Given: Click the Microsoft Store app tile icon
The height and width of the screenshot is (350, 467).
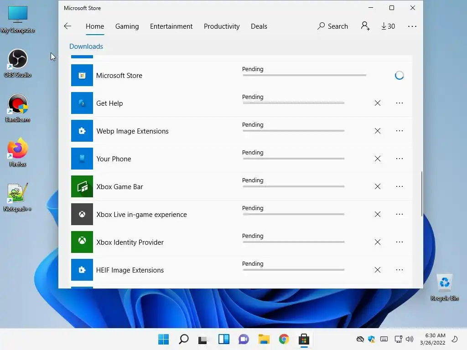Looking at the screenshot, I should [x=82, y=75].
